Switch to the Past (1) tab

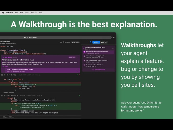click(x=104, y=42)
